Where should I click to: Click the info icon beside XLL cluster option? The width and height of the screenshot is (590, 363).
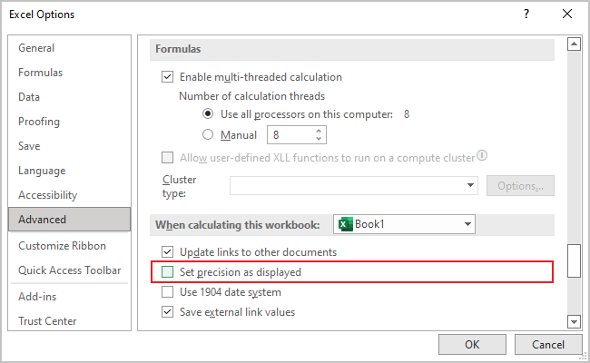(x=483, y=156)
